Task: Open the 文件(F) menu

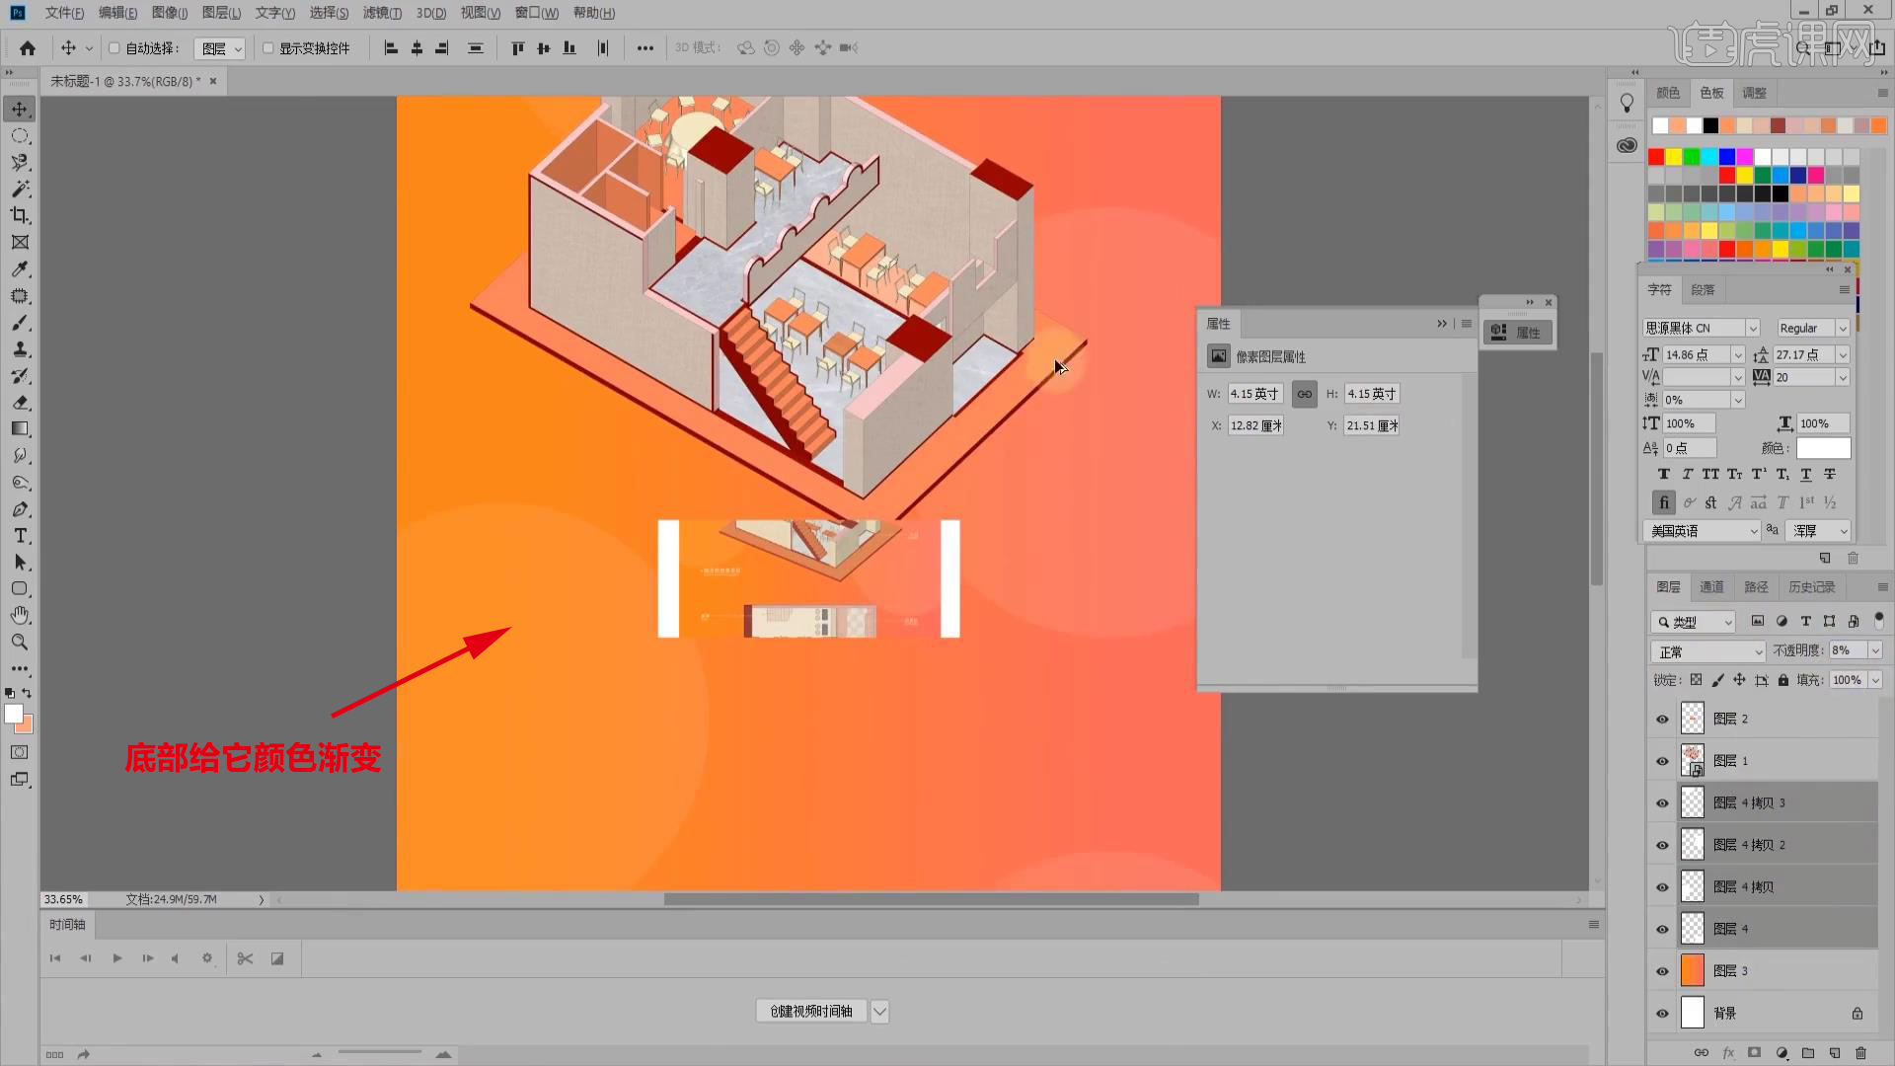Action: [64, 13]
